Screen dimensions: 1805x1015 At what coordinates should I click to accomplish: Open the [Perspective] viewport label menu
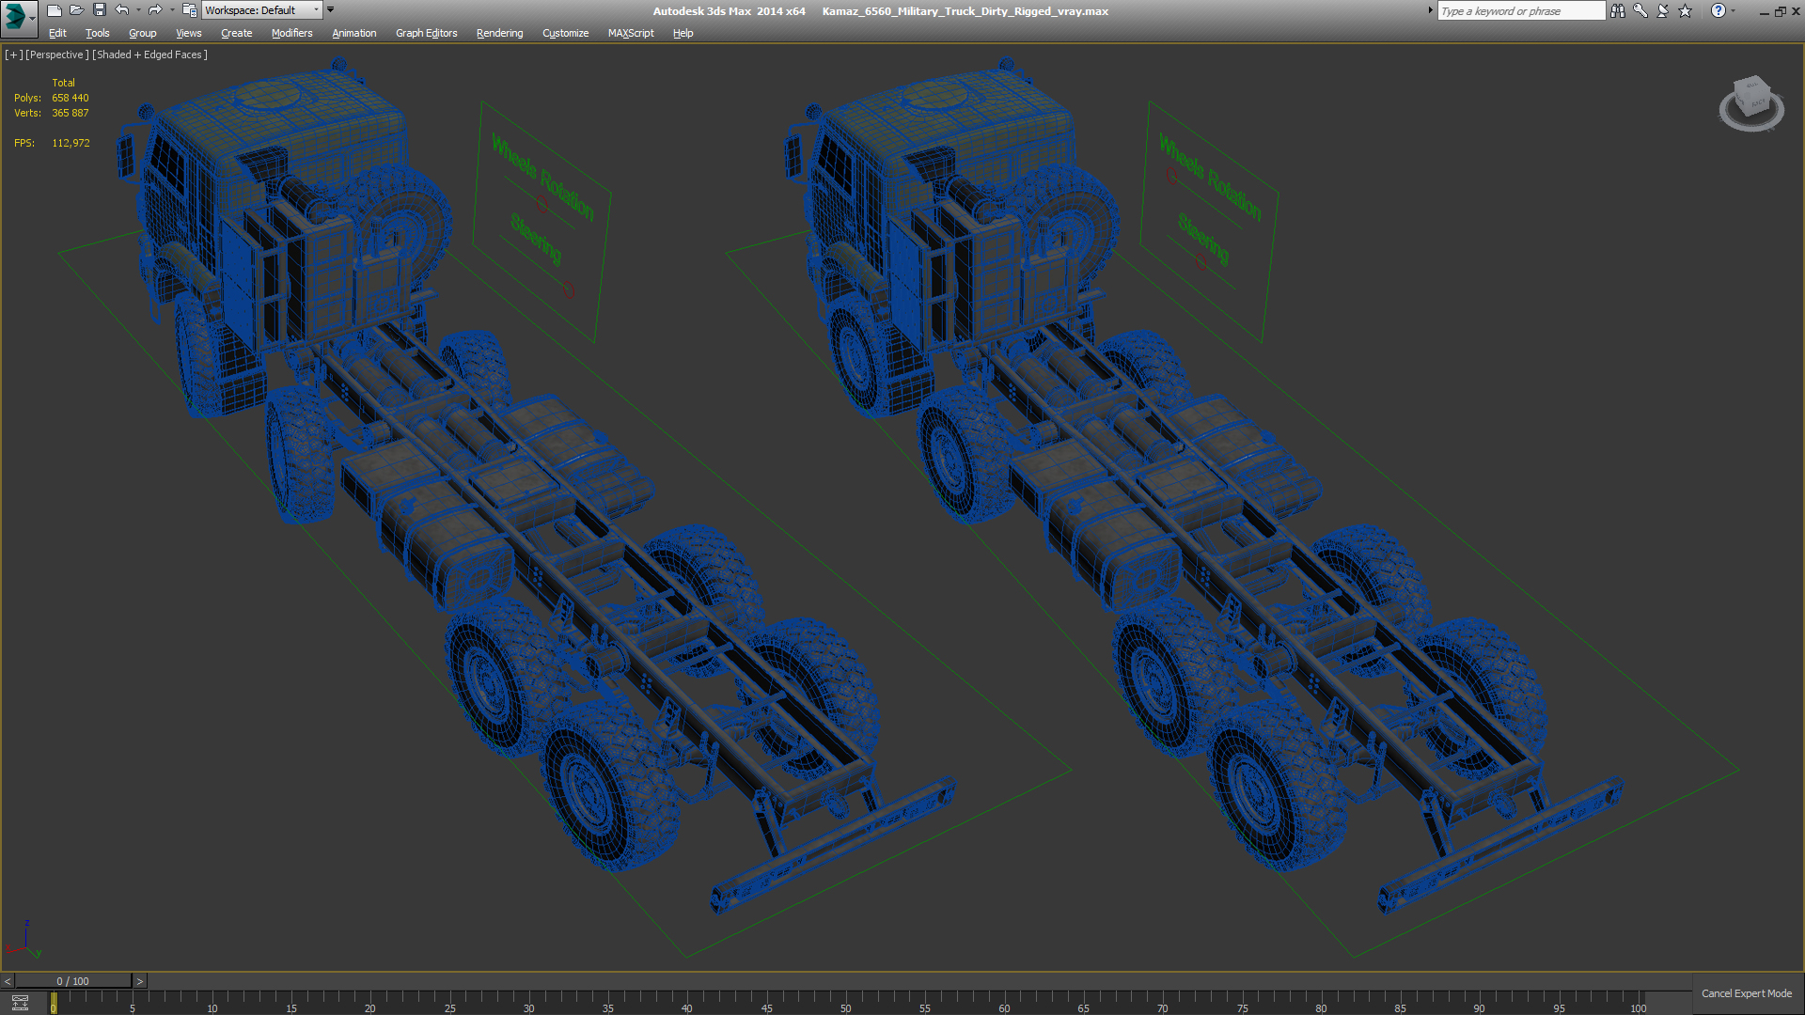57,55
